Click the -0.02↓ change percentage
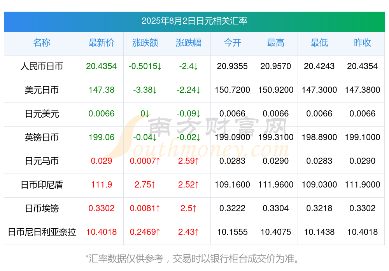 [x=189, y=137]
